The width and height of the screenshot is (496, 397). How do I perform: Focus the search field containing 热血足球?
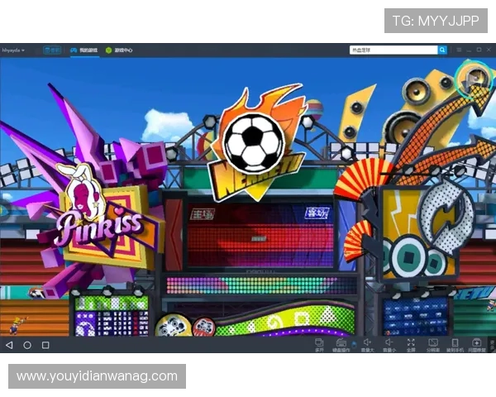click(x=393, y=50)
